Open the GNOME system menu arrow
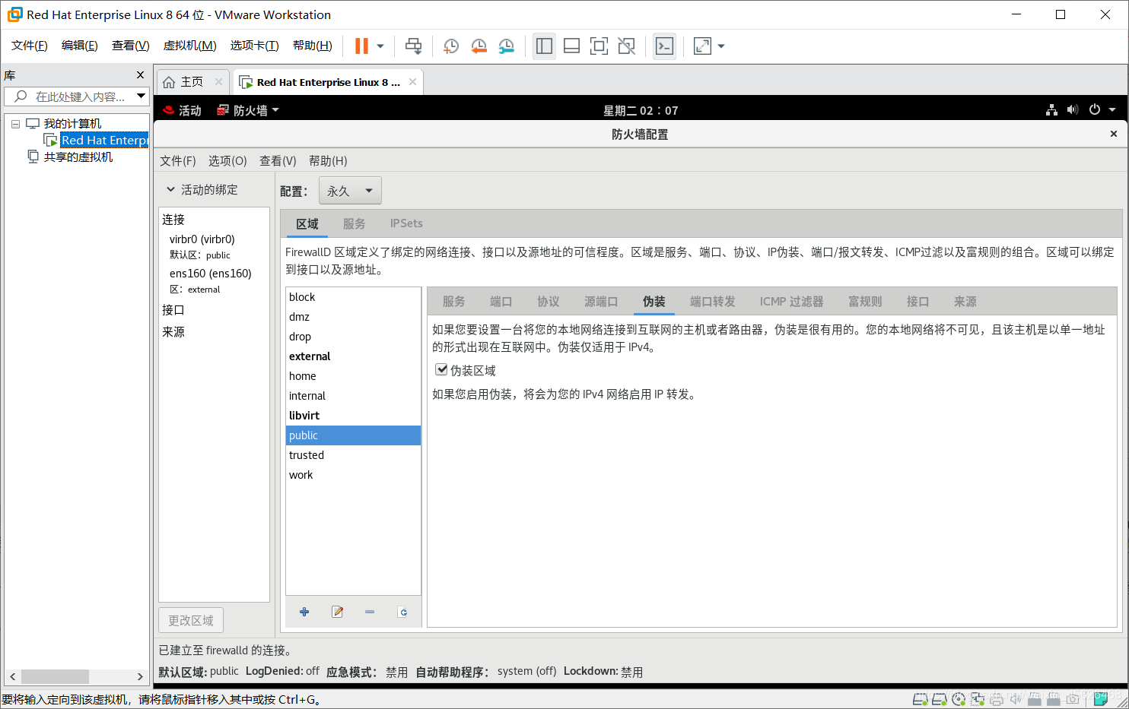Image resolution: width=1129 pixels, height=709 pixels. pyautogui.click(x=1112, y=110)
